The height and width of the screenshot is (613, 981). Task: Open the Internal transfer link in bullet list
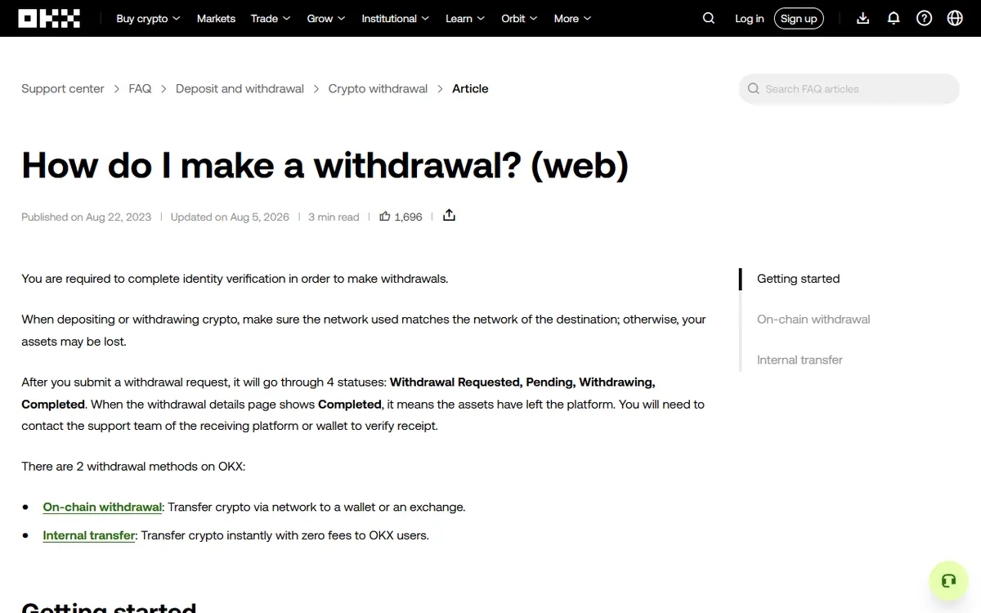(x=89, y=535)
